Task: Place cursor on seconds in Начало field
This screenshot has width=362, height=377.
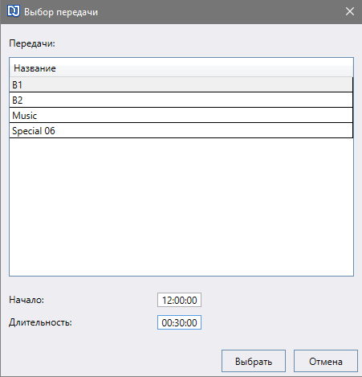Action: (x=192, y=301)
